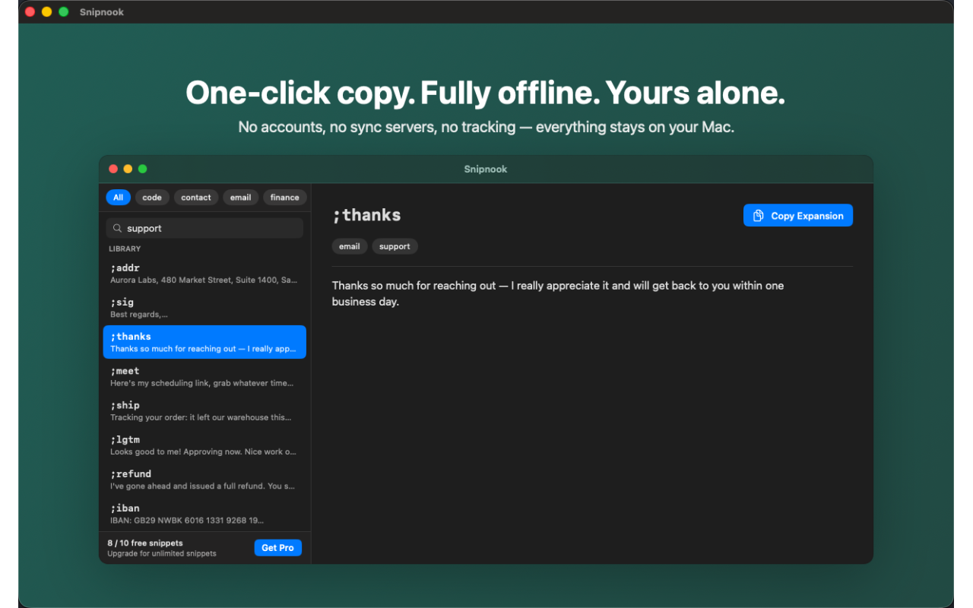Filter snippets by the code chip
973x608 pixels.
pos(152,198)
